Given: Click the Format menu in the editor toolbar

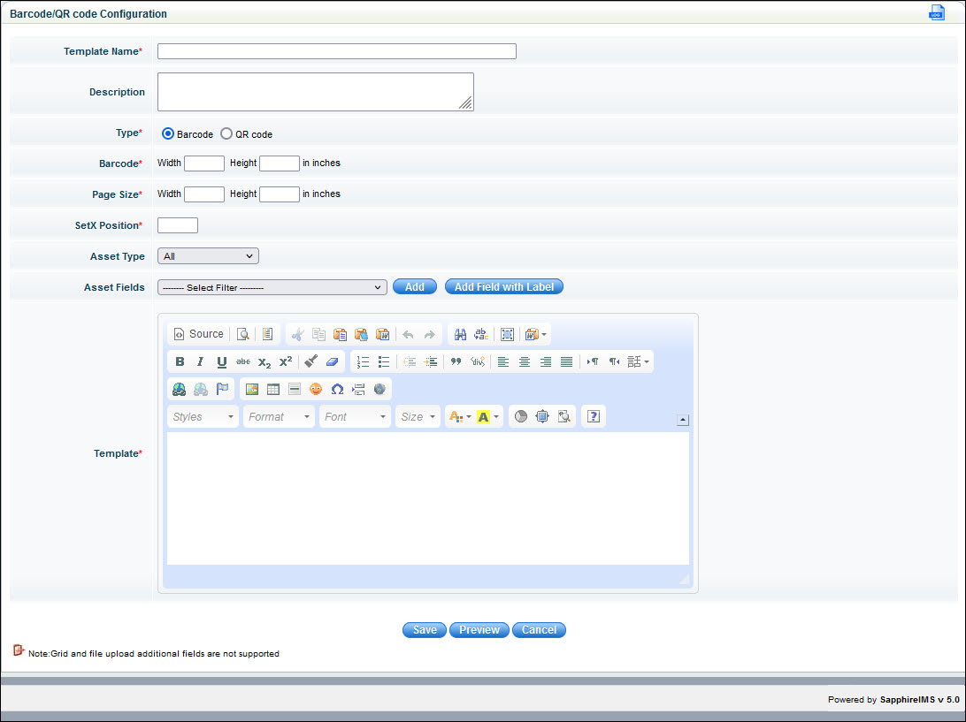Looking at the screenshot, I should tap(278, 415).
